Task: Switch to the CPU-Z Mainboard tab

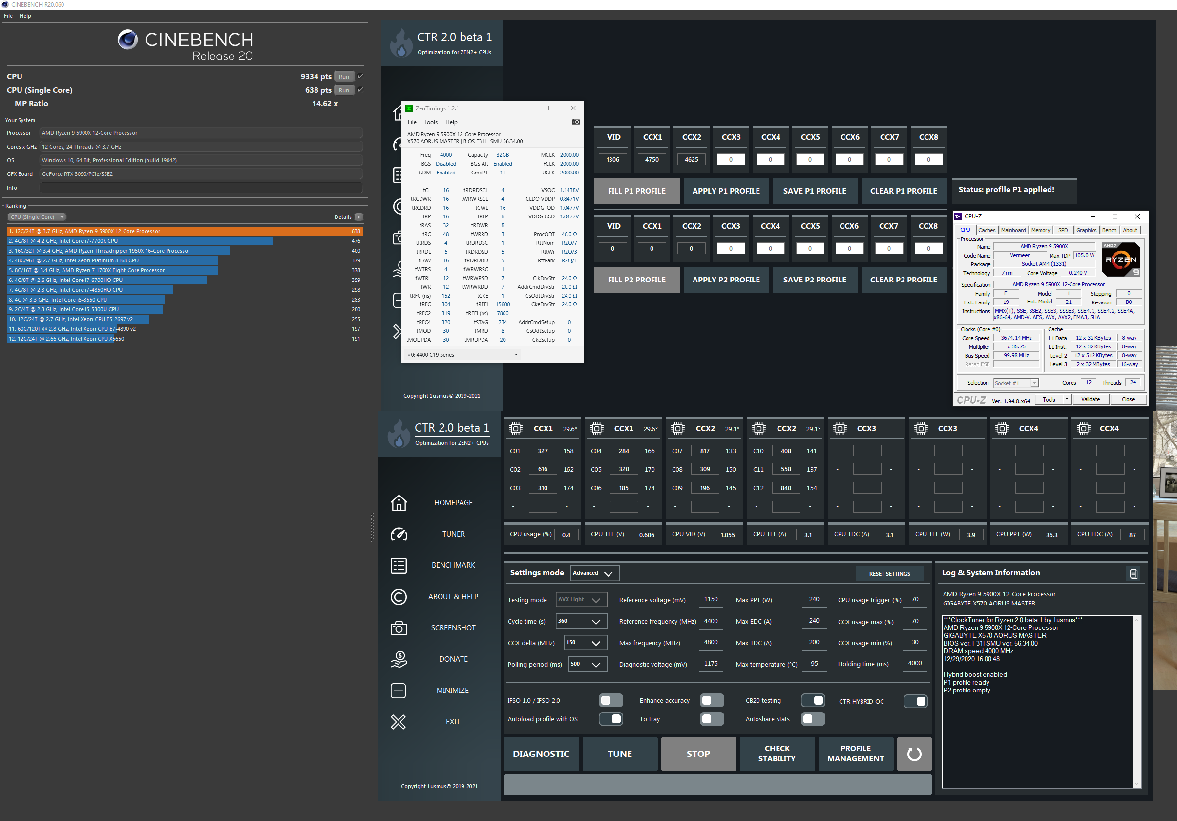Action: pos(1013,230)
